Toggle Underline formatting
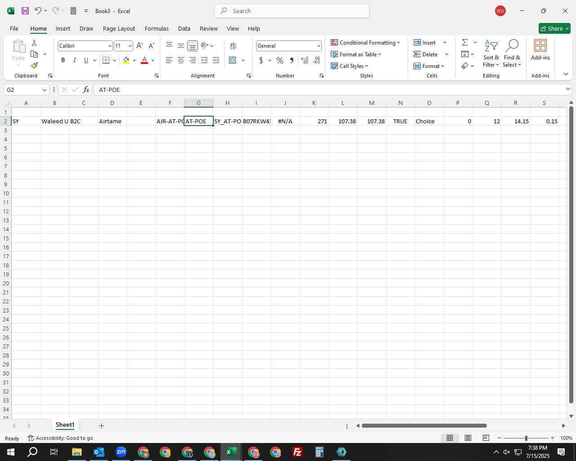 coord(86,60)
